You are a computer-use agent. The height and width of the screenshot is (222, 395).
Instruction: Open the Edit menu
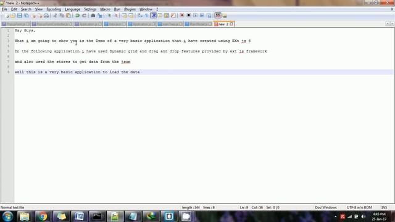pos(14,9)
